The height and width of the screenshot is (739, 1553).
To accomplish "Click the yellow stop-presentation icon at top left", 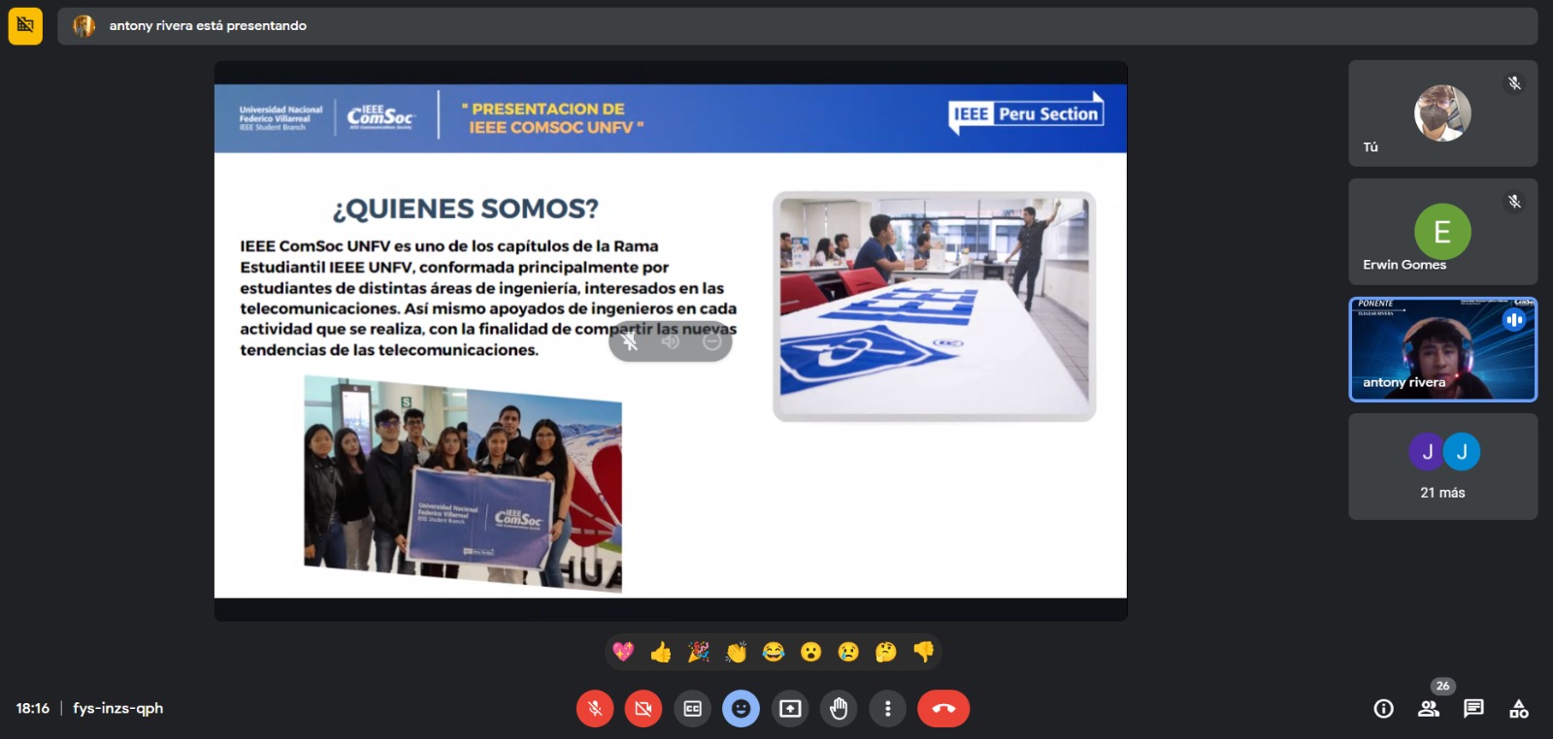I will pos(25,26).
